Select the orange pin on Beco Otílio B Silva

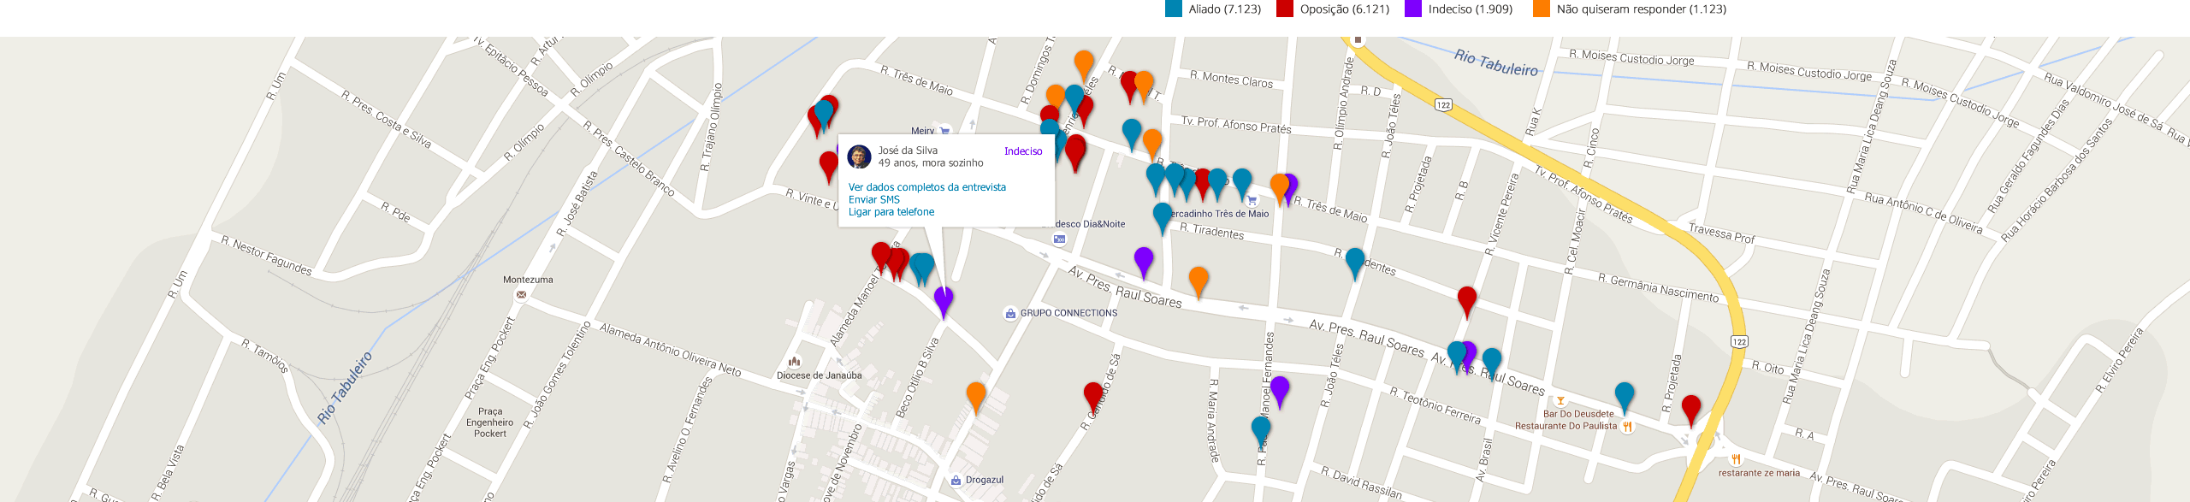click(976, 396)
